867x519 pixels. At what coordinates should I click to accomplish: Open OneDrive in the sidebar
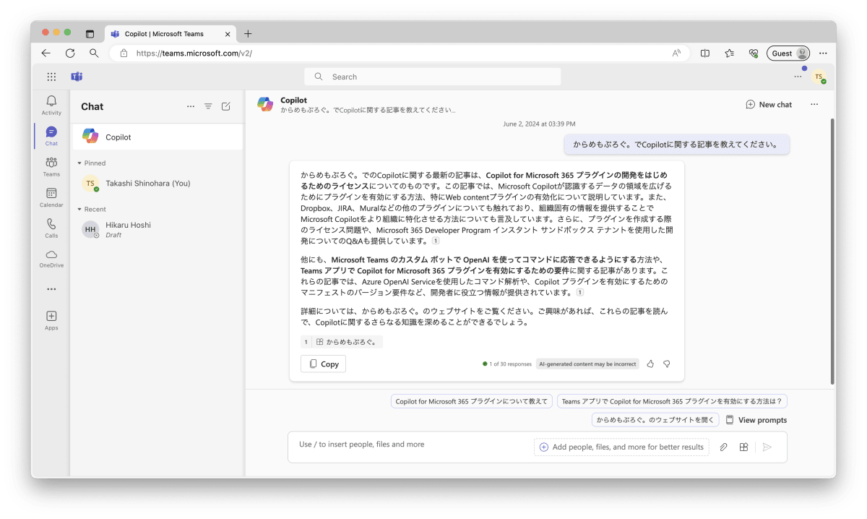point(51,259)
